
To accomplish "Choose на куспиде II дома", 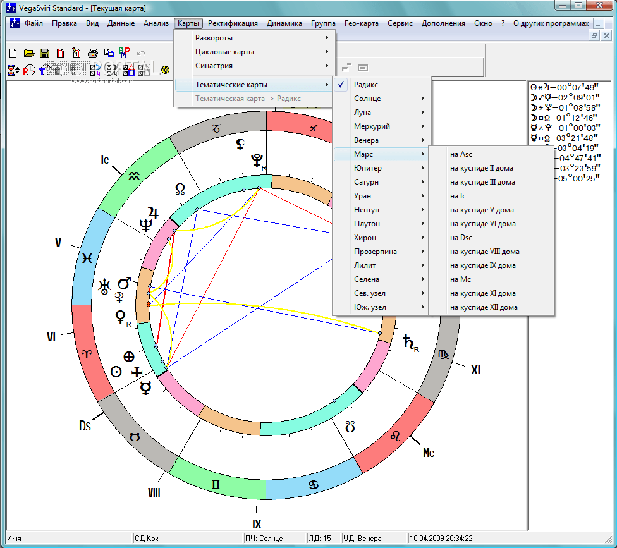I will click(491, 168).
